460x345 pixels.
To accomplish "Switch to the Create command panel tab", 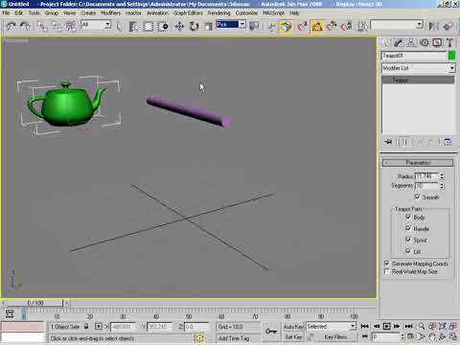I will tap(386, 43).
